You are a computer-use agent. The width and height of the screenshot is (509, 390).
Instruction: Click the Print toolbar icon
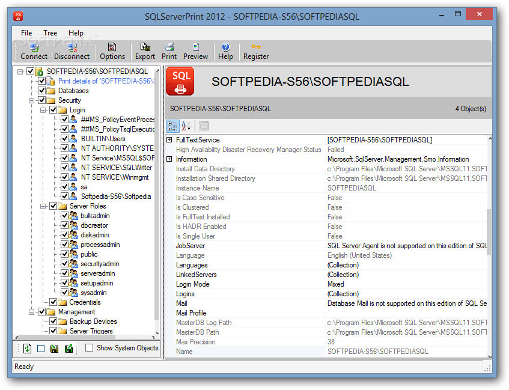tap(169, 47)
